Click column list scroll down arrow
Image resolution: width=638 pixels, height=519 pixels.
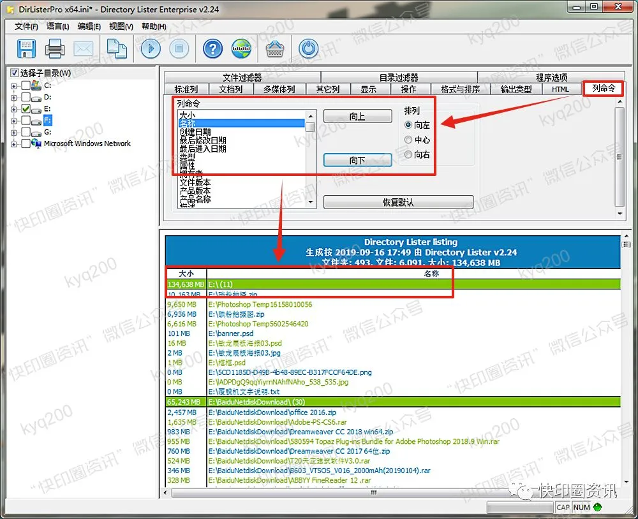click(x=311, y=202)
